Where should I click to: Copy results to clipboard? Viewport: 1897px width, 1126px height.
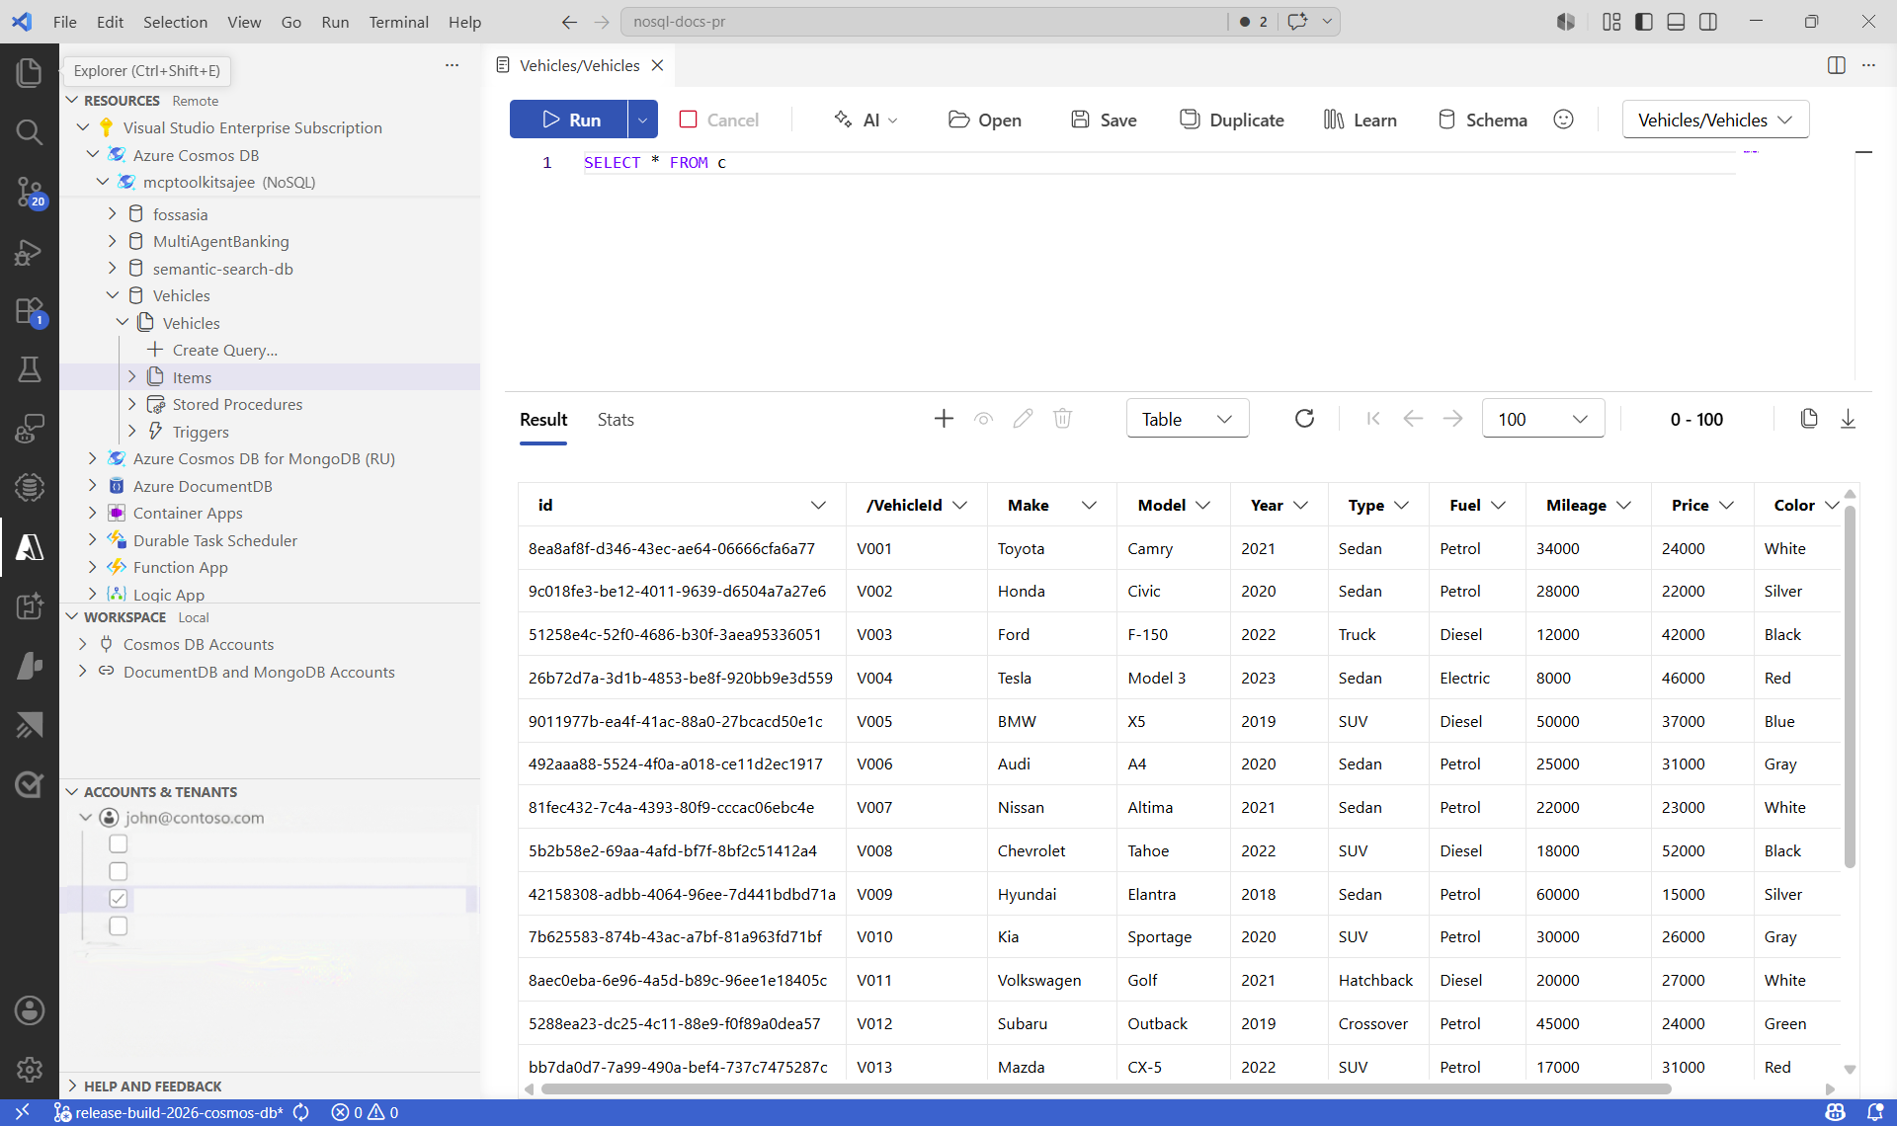pyautogui.click(x=1809, y=419)
